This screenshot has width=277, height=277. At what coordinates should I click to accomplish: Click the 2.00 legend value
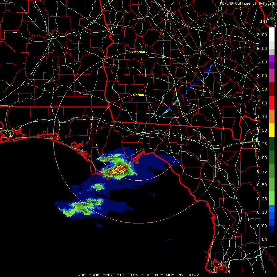pyautogui.click(x=262, y=103)
